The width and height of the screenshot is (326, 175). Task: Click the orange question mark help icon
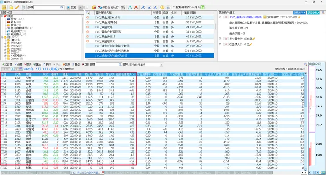click(x=163, y=7)
